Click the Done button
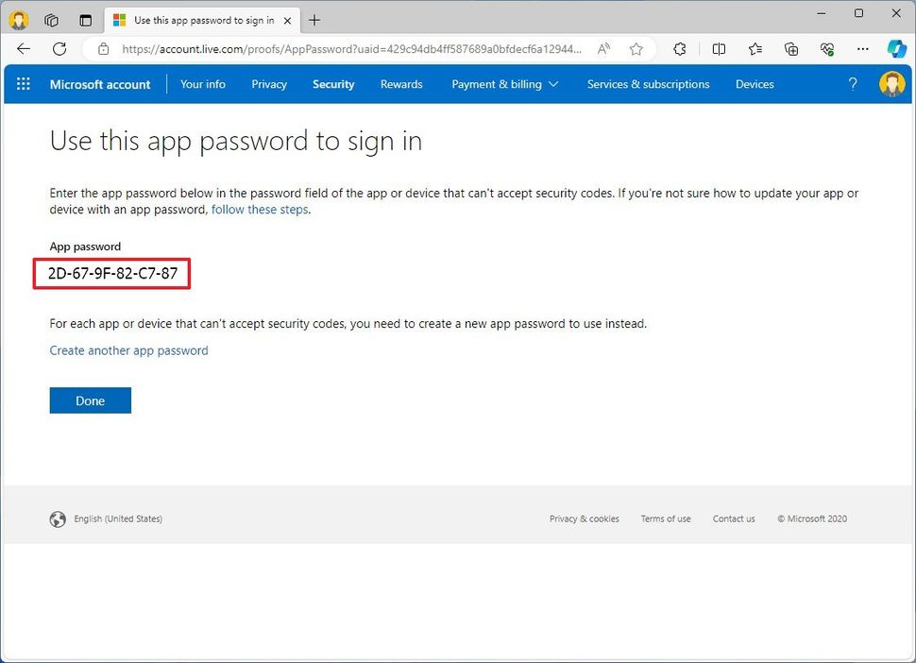Screen dimensions: 916x663 click(x=90, y=399)
